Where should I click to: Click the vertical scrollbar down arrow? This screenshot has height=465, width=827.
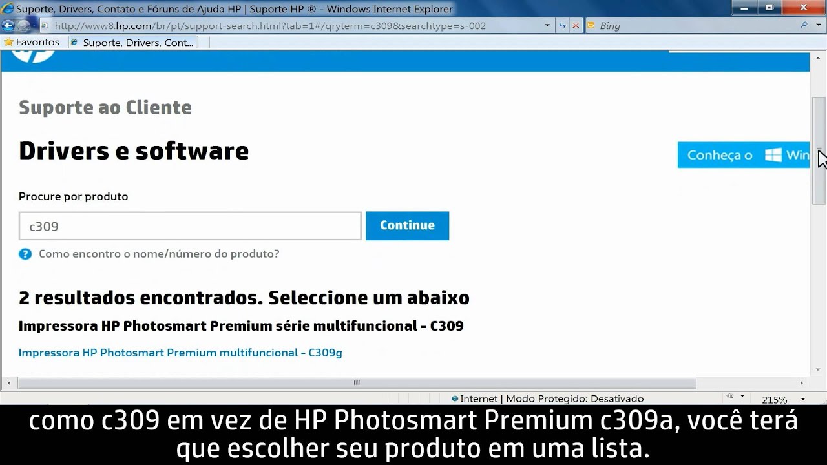coord(819,369)
